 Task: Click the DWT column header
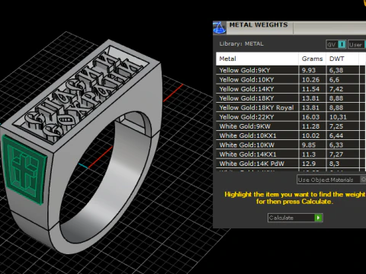tap(342, 59)
